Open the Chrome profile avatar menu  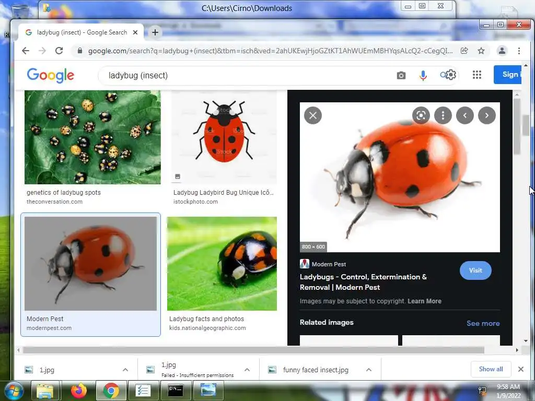click(502, 51)
